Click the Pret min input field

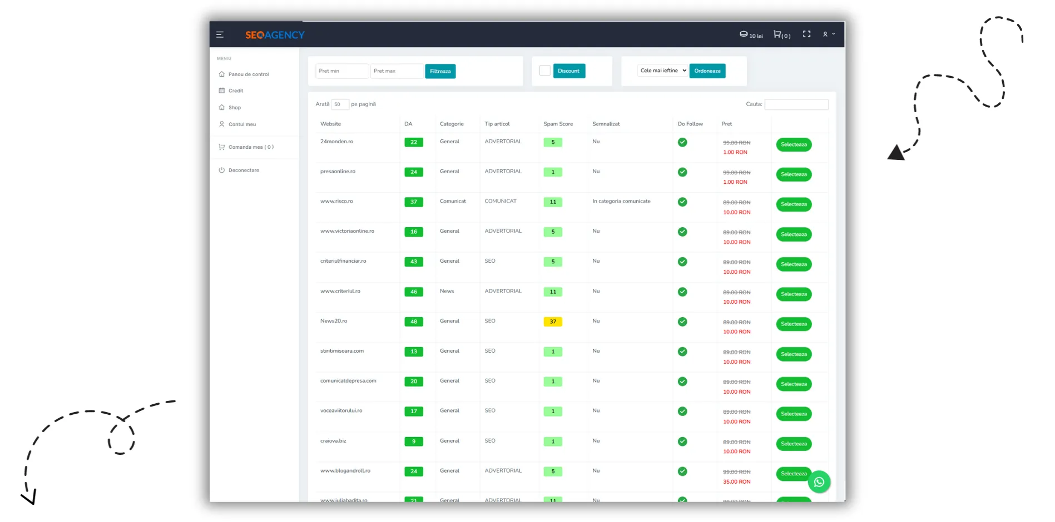pos(342,71)
